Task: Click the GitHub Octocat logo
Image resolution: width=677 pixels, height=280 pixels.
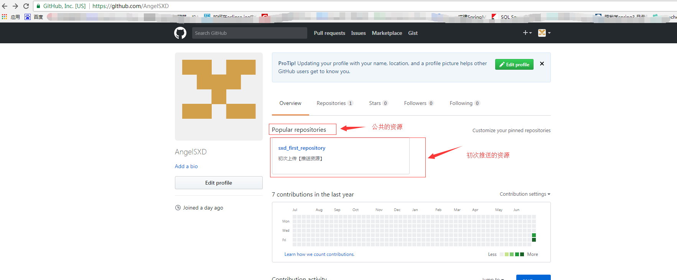Action: [x=180, y=33]
